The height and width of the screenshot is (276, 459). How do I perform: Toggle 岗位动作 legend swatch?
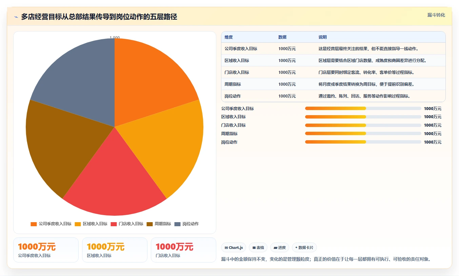click(177, 224)
